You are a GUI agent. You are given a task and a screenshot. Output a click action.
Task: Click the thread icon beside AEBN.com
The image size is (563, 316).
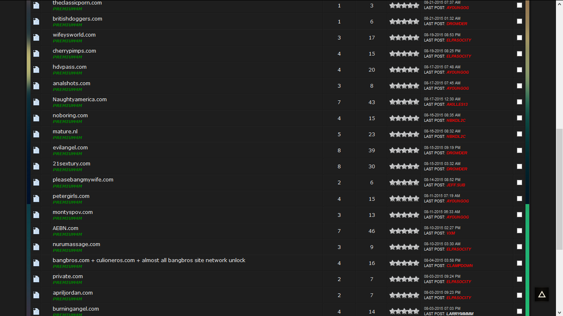coord(36,231)
